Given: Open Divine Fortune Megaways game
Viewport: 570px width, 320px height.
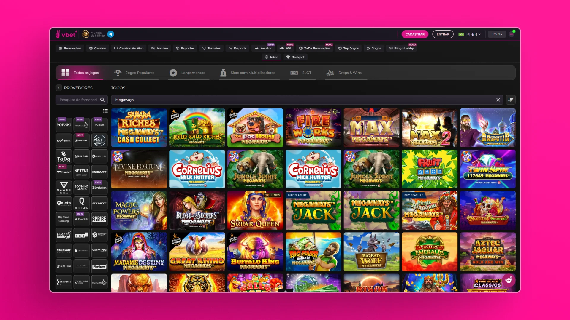Looking at the screenshot, I should [139, 169].
